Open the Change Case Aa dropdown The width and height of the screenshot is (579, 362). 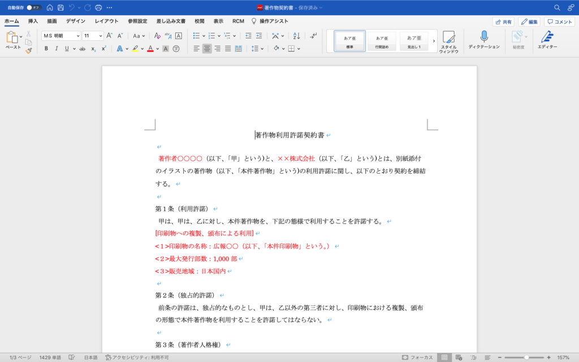(x=139, y=36)
